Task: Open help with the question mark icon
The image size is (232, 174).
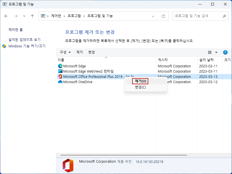Action: click(225, 52)
